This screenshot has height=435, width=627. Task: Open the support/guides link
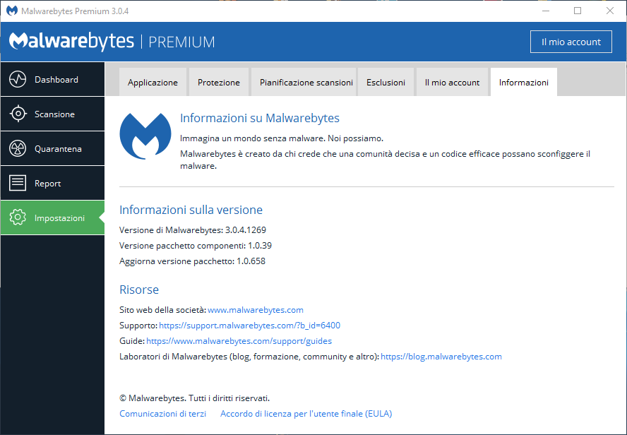239,341
